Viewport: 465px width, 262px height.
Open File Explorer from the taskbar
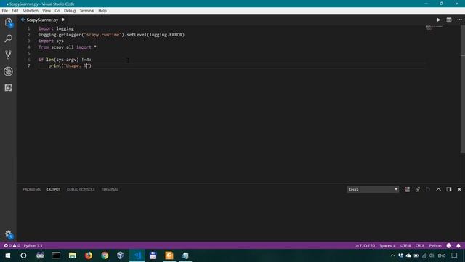(x=73, y=255)
